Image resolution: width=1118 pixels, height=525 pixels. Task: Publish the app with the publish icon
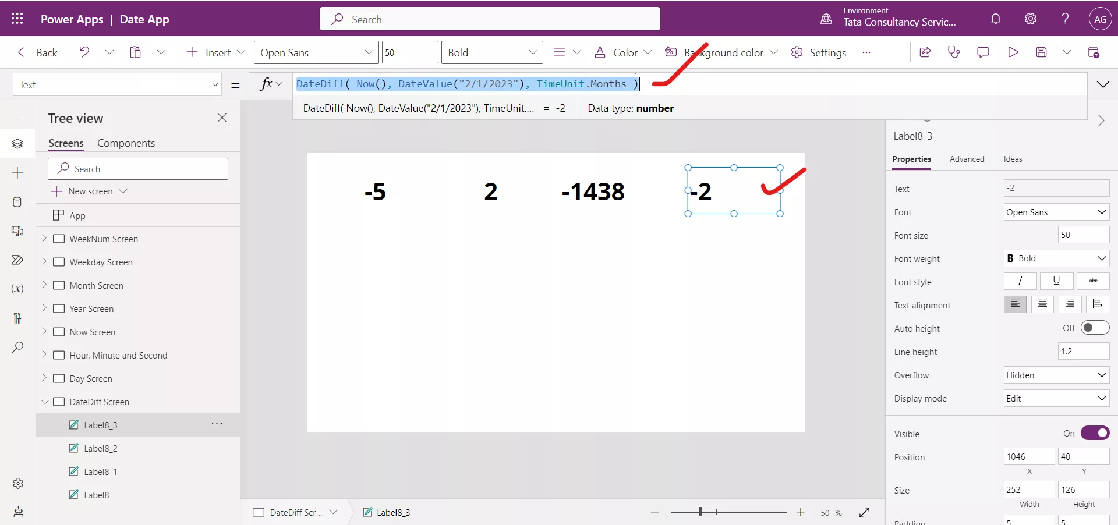1094,52
